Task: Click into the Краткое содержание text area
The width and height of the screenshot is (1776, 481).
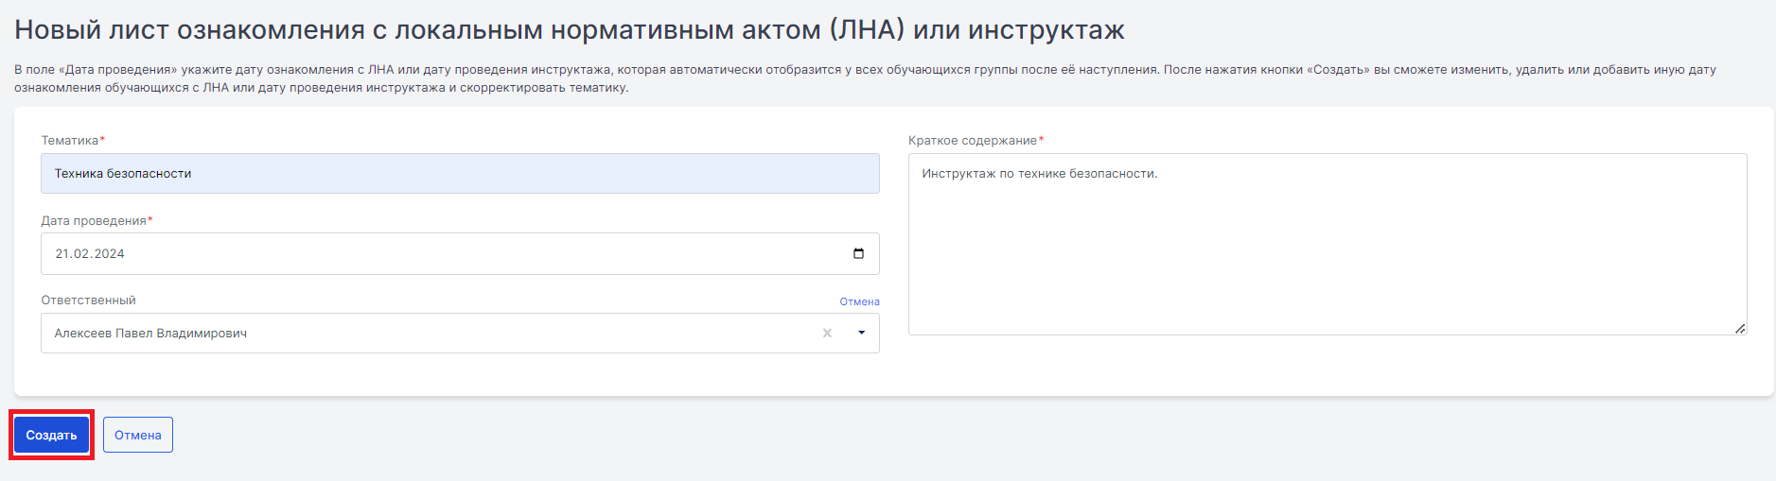Action: [1328, 244]
